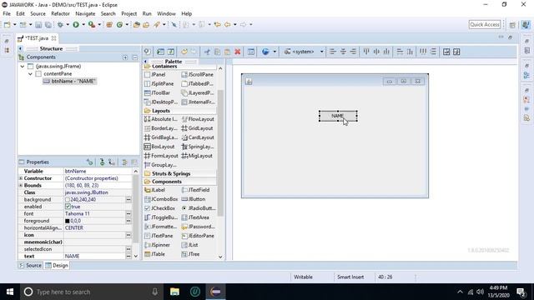Open the Refactor menu

click(x=60, y=13)
